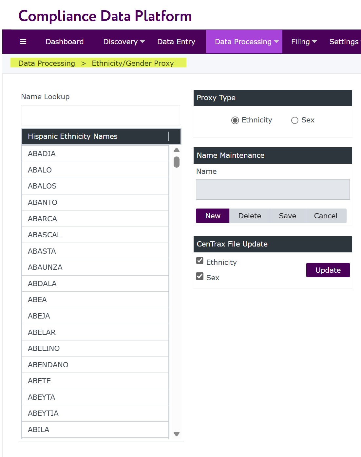Image resolution: width=361 pixels, height=457 pixels.
Task: Uncheck the Sex CenTrax checkbox
Action: pyautogui.click(x=200, y=276)
